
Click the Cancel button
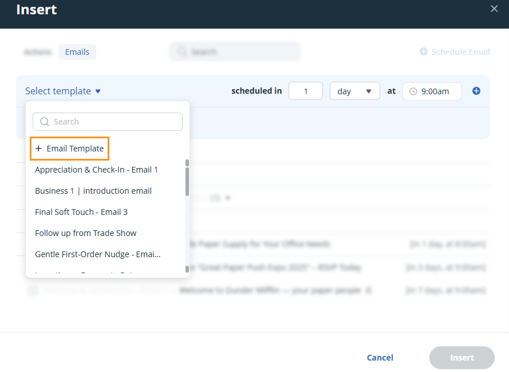[380, 357]
